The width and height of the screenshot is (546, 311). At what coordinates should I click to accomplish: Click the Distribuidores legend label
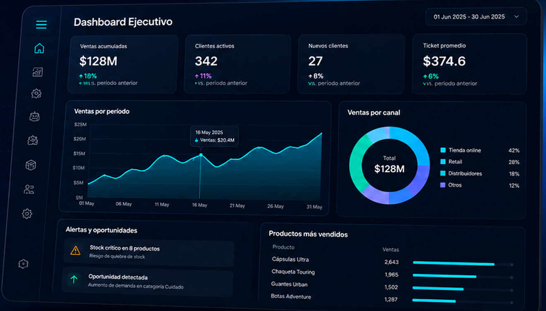point(465,173)
